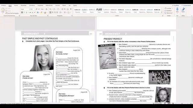The image size is (193, 108).
Task: Click the Copiar copy command
Action: point(8,11)
